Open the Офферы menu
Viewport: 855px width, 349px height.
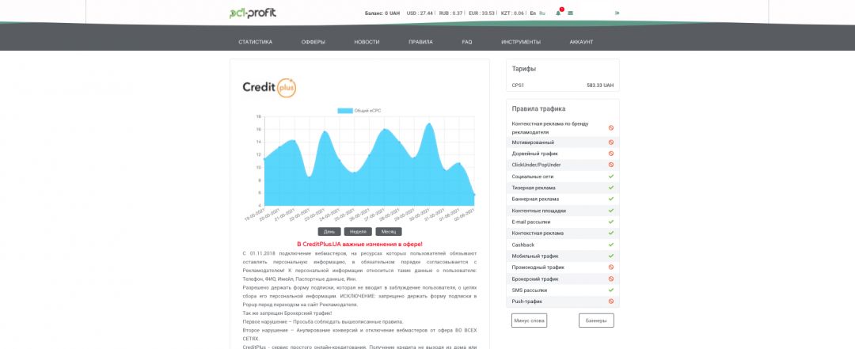313,42
